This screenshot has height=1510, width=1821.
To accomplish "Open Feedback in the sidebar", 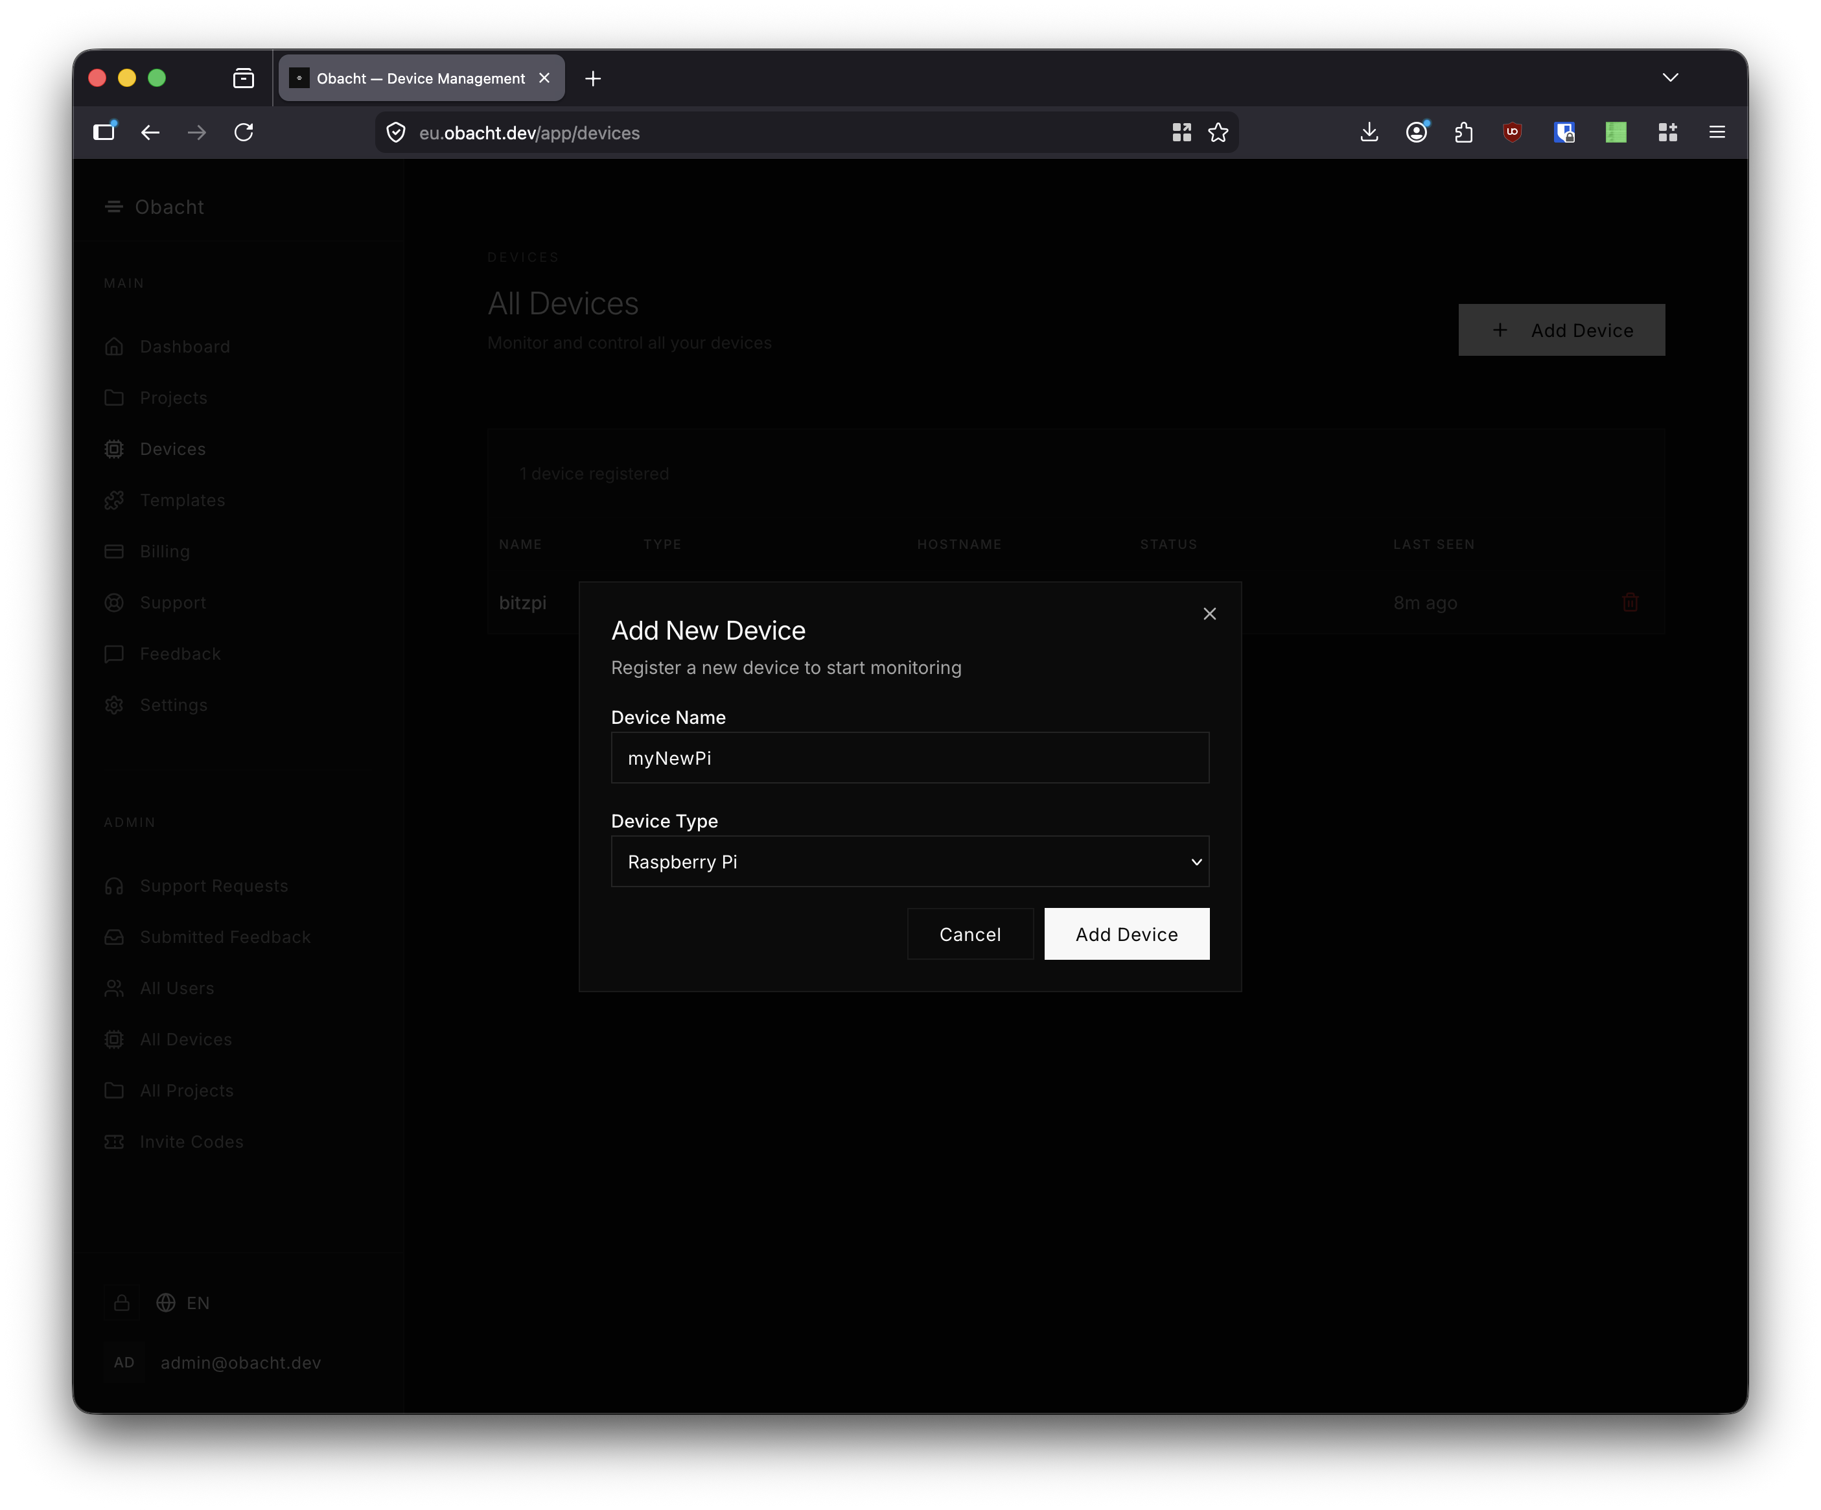I will [180, 653].
